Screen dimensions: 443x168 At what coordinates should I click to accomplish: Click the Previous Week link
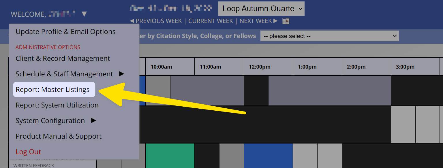(159, 21)
